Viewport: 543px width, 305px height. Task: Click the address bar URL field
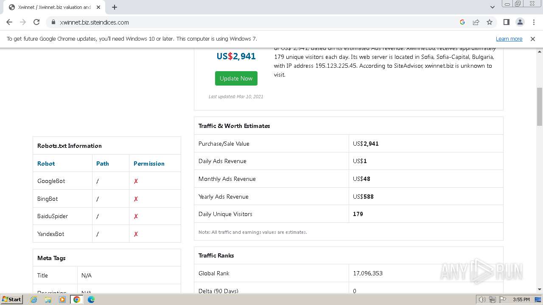[255, 22]
